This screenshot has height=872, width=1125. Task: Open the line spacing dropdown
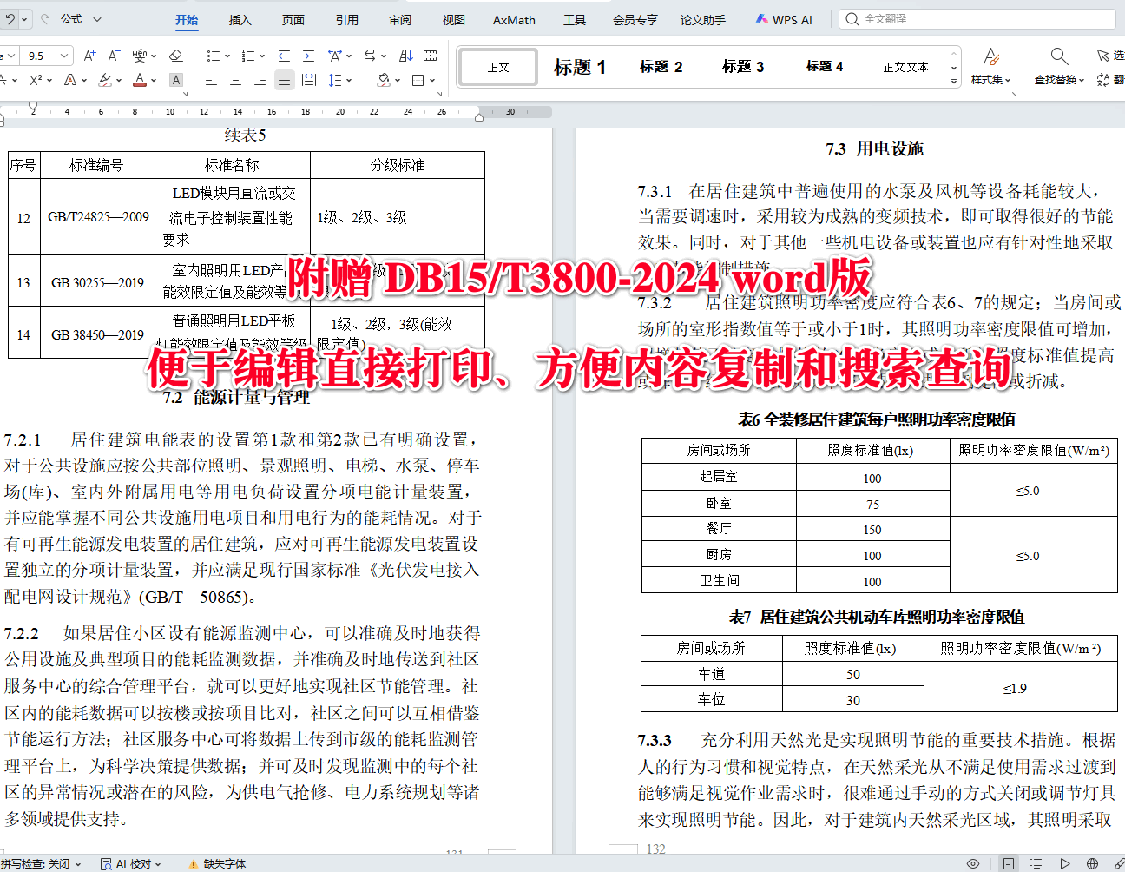coord(337,80)
